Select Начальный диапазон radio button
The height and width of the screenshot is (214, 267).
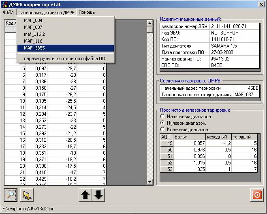tap(163, 117)
